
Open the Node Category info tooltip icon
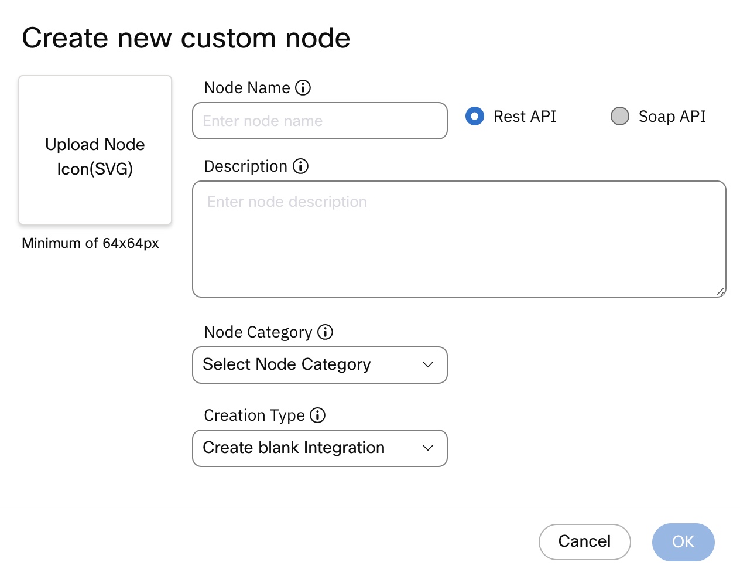click(x=325, y=332)
